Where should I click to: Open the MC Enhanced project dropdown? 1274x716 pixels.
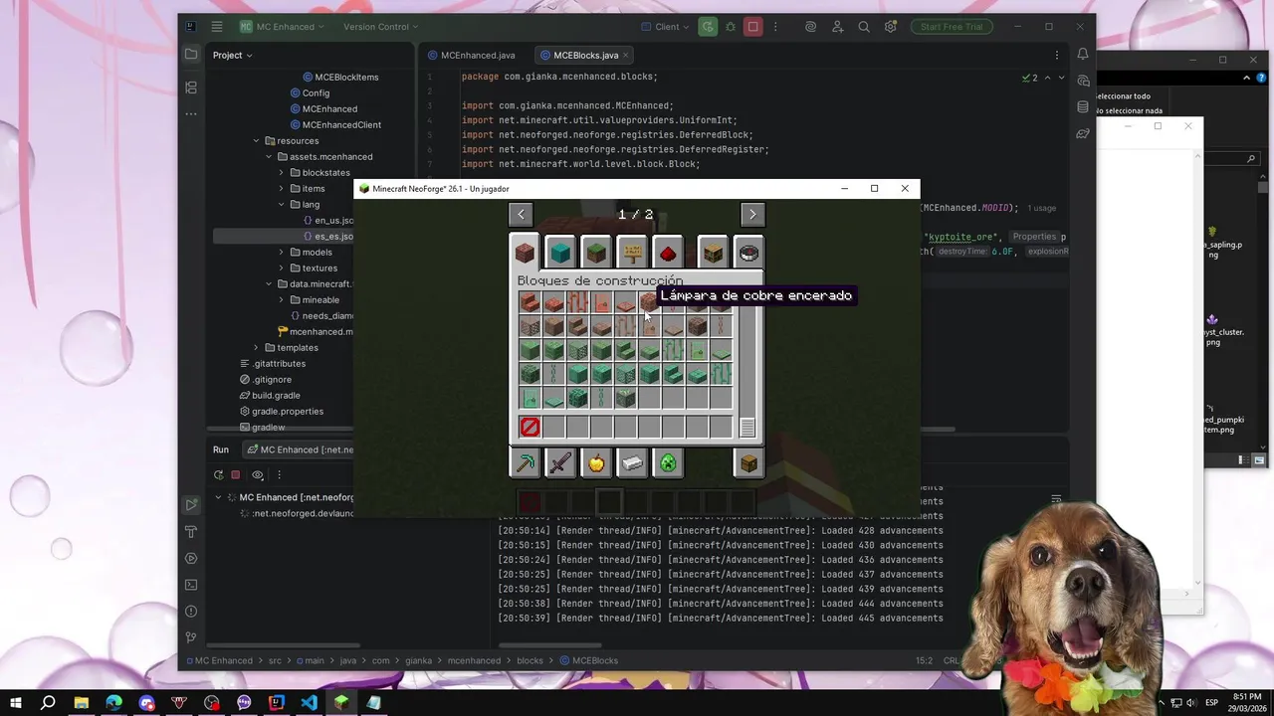point(283,27)
